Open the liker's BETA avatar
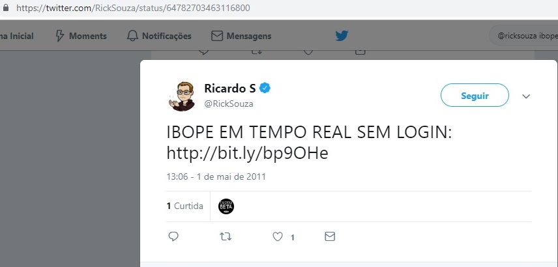 point(226,206)
